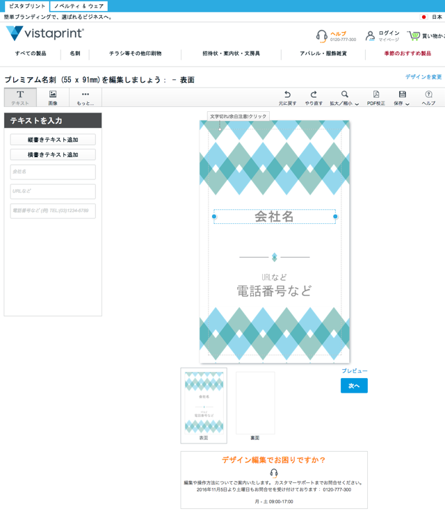Click 横書きテキスト追加 button
Viewport: 445px width, 529px height.
[53, 155]
